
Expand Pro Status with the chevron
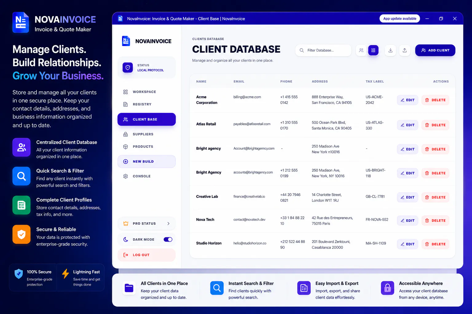tap(168, 224)
